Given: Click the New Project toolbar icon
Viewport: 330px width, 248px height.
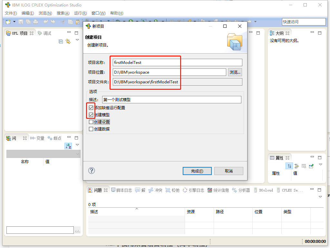Looking at the screenshot, I should pos(8,22).
